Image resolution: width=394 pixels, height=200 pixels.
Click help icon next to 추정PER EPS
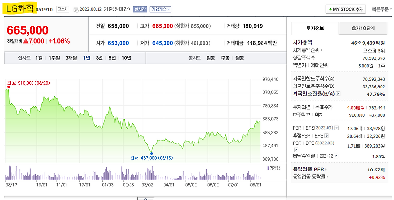click(327, 136)
